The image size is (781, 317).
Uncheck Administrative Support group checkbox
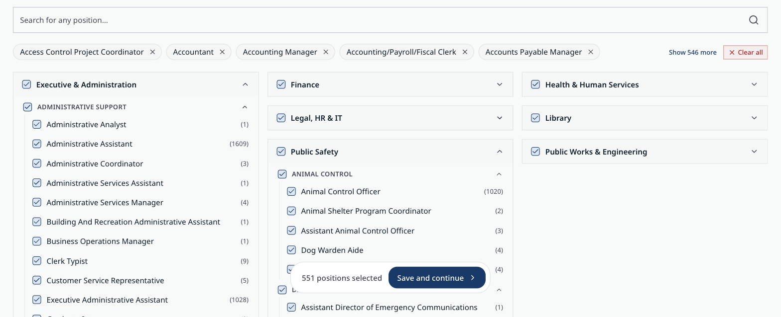(x=28, y=107)
